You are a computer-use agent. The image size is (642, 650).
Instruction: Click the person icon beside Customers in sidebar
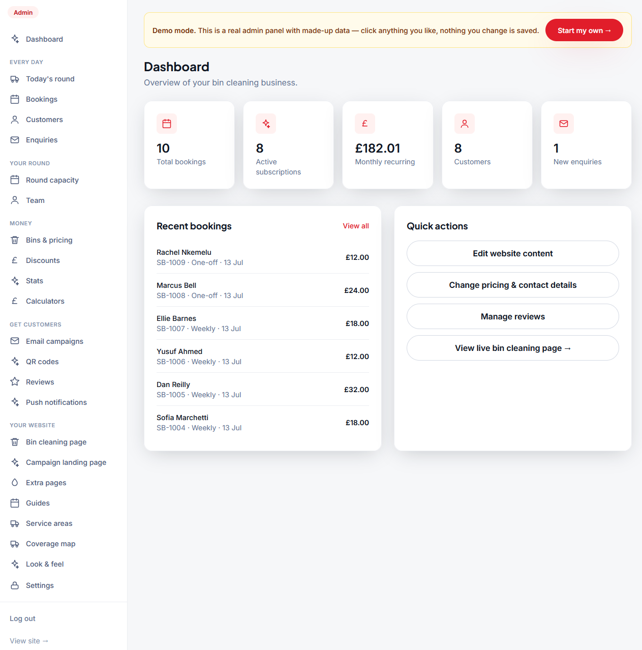pyautogui.click(x=15, y=120)
